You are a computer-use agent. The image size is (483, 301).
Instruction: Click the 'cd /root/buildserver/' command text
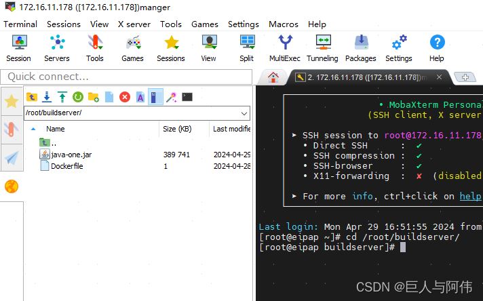click(402, 237)
